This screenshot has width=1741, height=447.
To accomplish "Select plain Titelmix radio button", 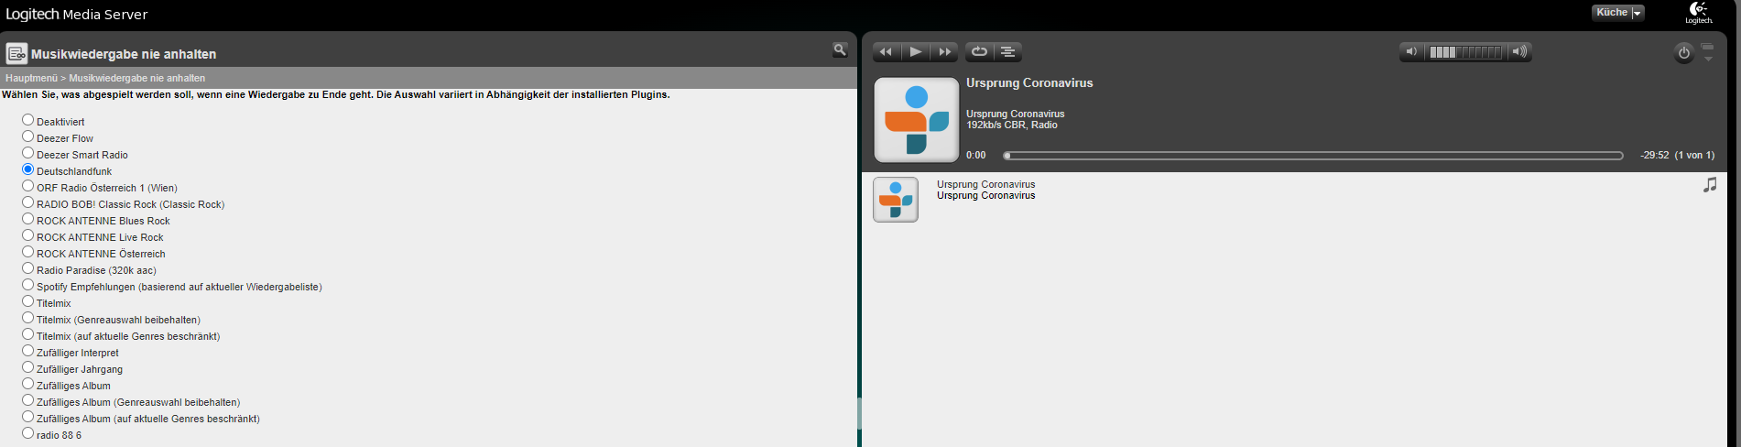I will point(28,301).
